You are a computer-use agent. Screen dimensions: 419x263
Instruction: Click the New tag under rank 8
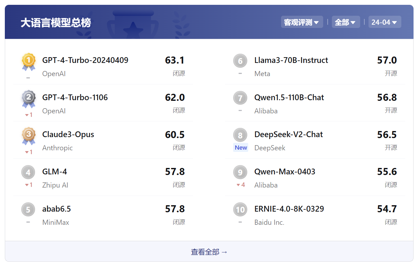tap(241, 148)
